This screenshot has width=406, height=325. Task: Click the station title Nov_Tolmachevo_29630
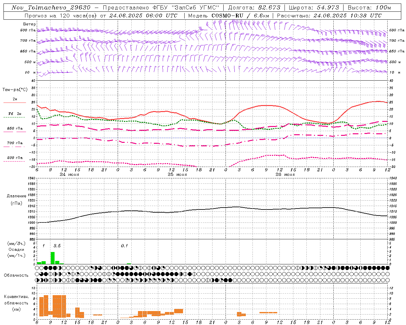pyautogui.click(x=51, y=8)
